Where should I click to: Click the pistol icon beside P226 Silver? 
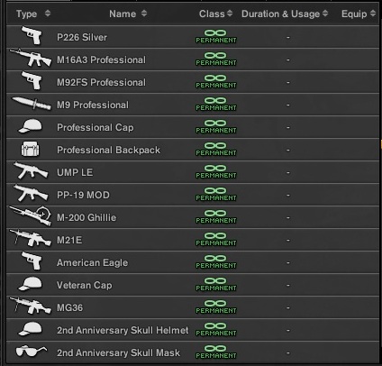32,36
